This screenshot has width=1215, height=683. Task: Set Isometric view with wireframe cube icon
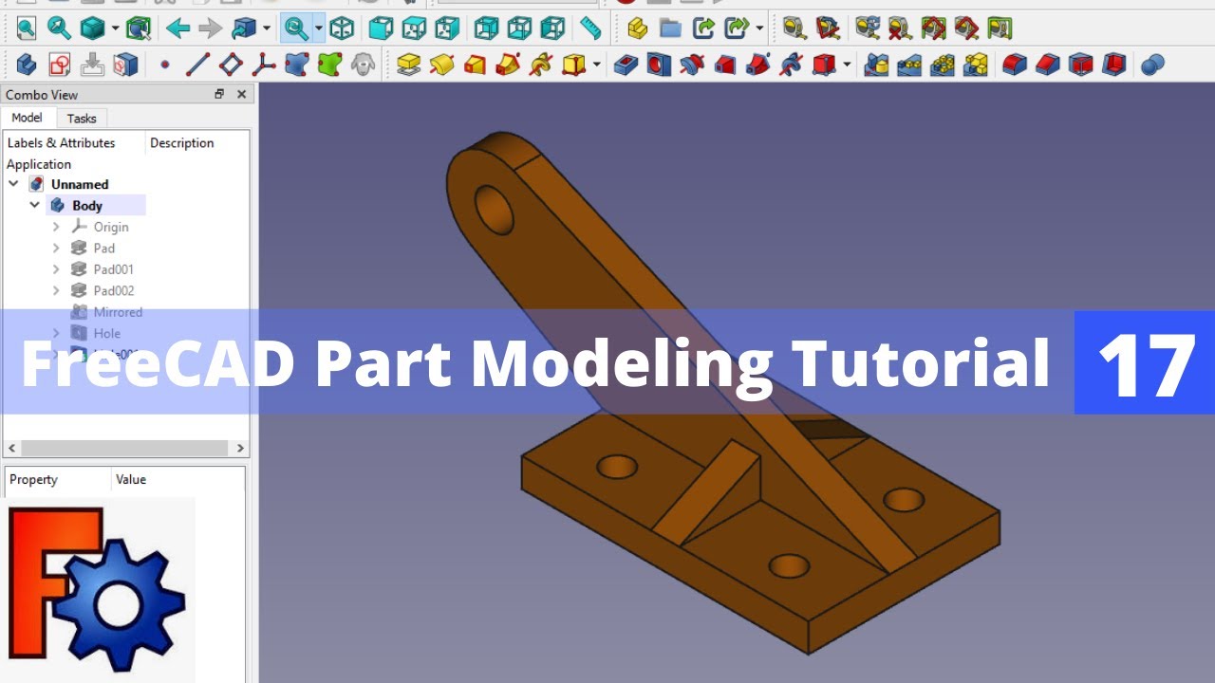click(x=341, y=28)
